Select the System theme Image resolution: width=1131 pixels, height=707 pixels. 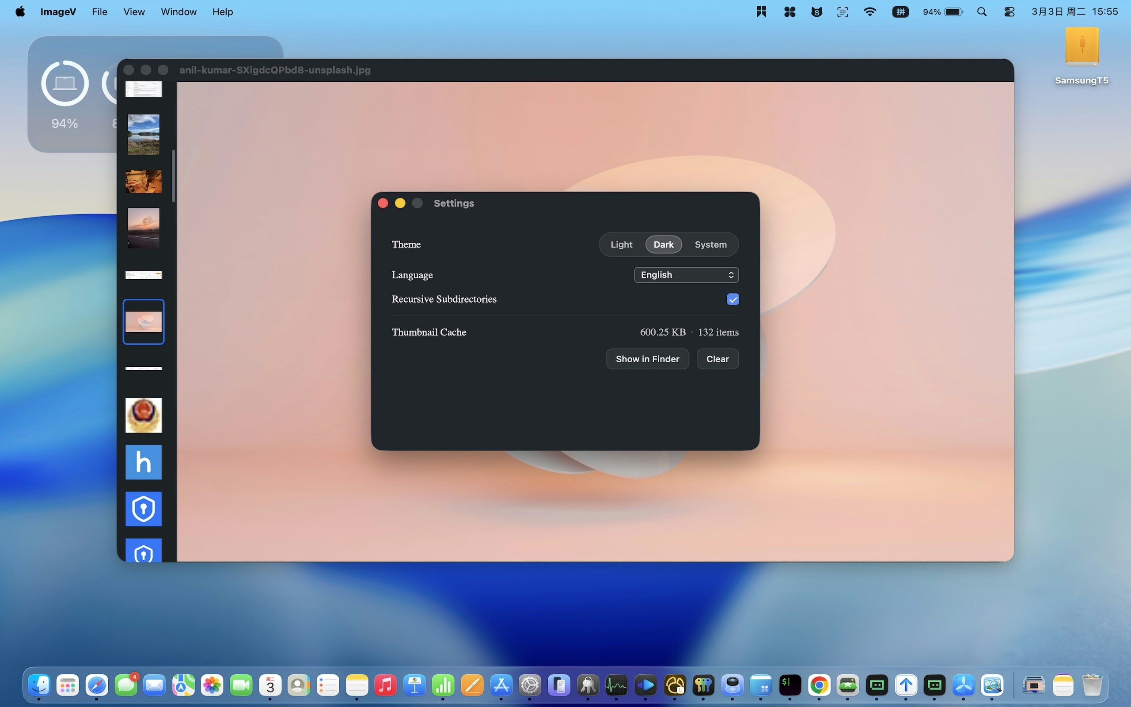click(x=710, y=244)
